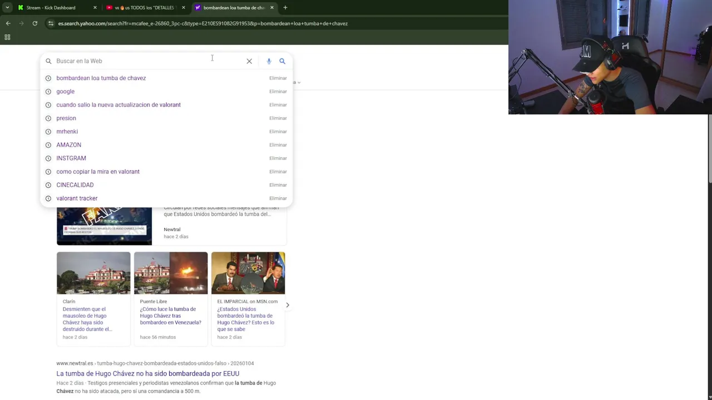712x400 pixels.
Task: Choose como copiar la mira en valorant
Action: pos(97,172)
